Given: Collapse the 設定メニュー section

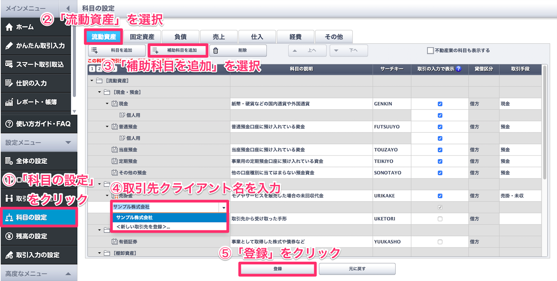Looking at the screenshot, I should [69, 143].
